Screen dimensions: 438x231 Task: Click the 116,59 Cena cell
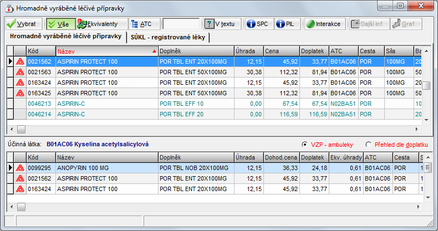click(x=282, y=114)
